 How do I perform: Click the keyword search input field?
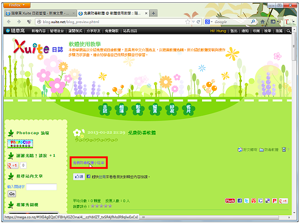click(41, 187)
